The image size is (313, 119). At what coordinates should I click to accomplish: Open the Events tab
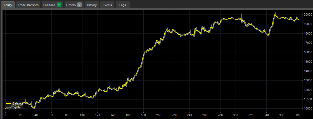[x=107, y=5]
